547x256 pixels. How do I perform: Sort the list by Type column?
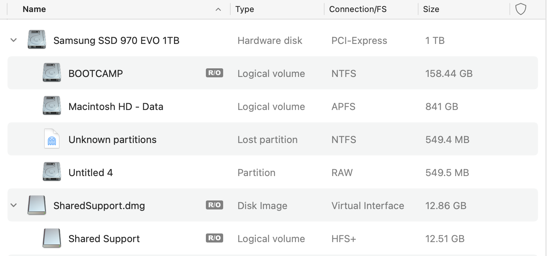[x=245, y=9]
